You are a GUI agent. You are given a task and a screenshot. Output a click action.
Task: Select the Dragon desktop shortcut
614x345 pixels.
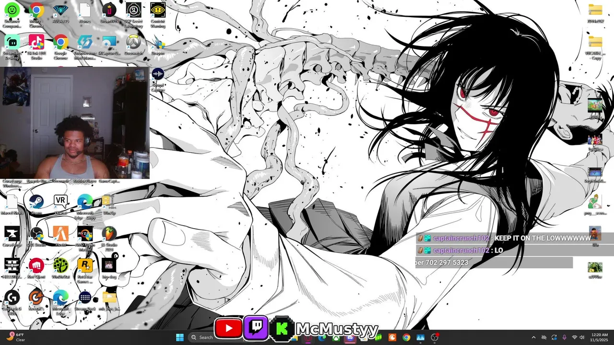click(x=158, y=46)
